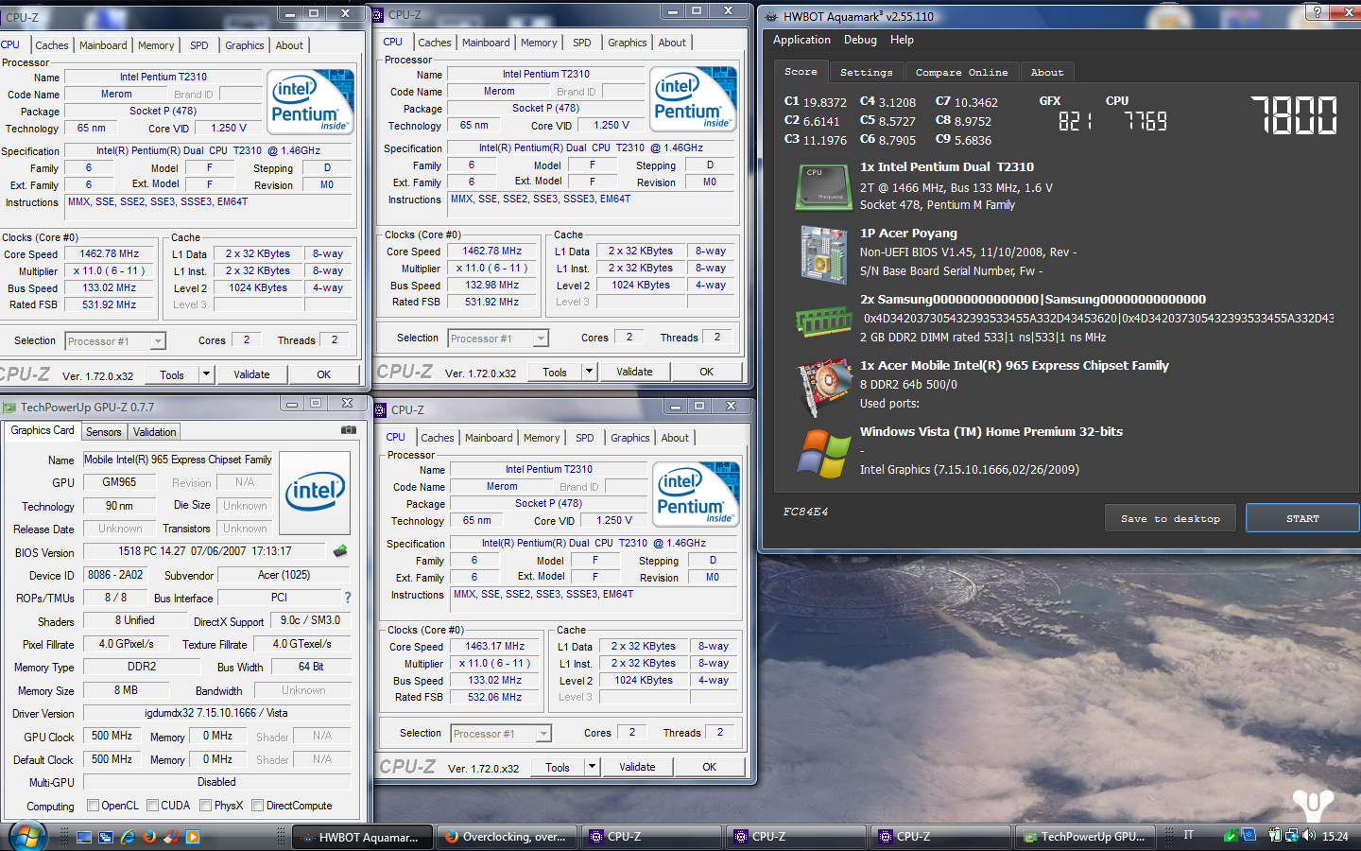Open Caches tab in CPU-Z showing 132.98 MHz bus
The image size is (1361, 851).
(x=435, y=43)
